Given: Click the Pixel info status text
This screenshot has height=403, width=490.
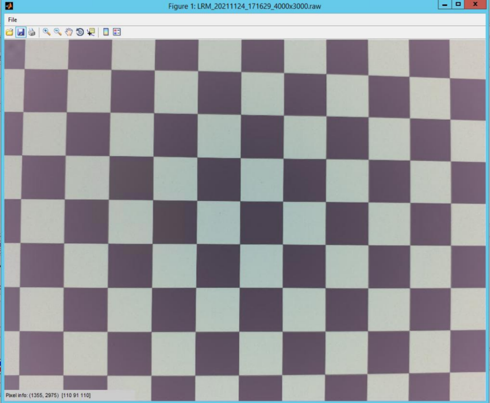Looking at the screenshot, I should coord(48,395).
